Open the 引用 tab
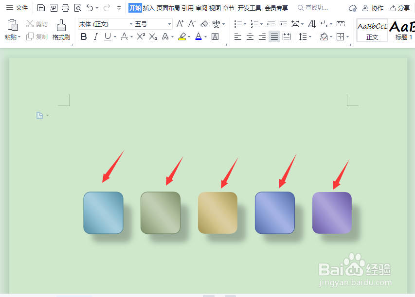This screenshot has height=297, width=415. (188, 8)
